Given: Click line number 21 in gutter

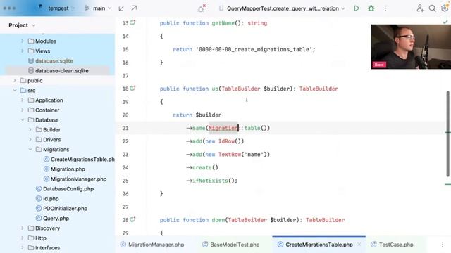Looking at the screenshot, I should (125, 128).
